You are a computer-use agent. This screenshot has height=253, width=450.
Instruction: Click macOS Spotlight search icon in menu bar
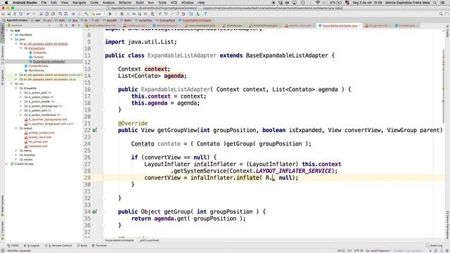click(x=435, y=3)
